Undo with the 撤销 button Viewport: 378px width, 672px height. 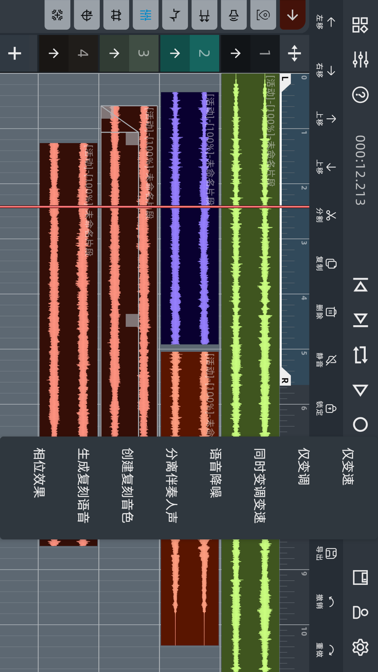pos(326,602)
